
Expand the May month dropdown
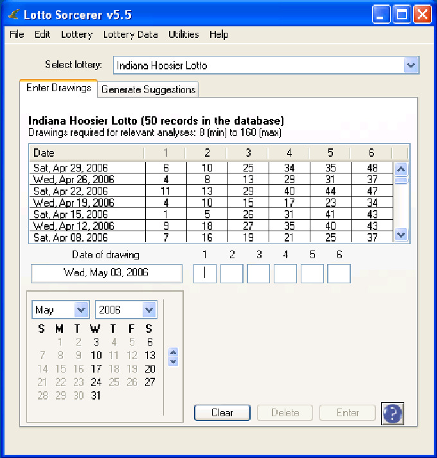coord(81,310)
